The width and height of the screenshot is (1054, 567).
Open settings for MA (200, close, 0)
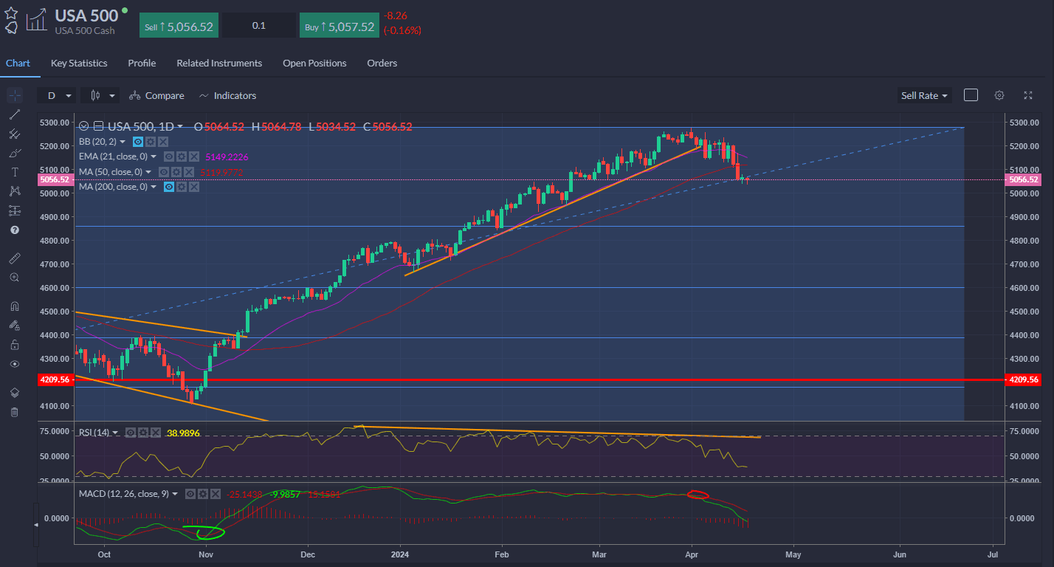point(182,187)
